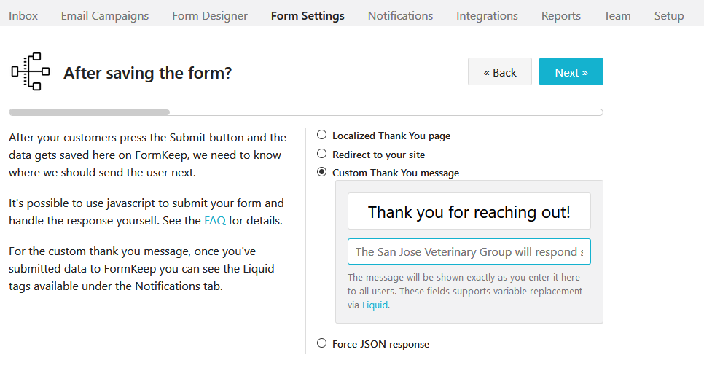This screenshot has height=371, width=704.
Task: Open the Setup tab
Action: [669, 15]
